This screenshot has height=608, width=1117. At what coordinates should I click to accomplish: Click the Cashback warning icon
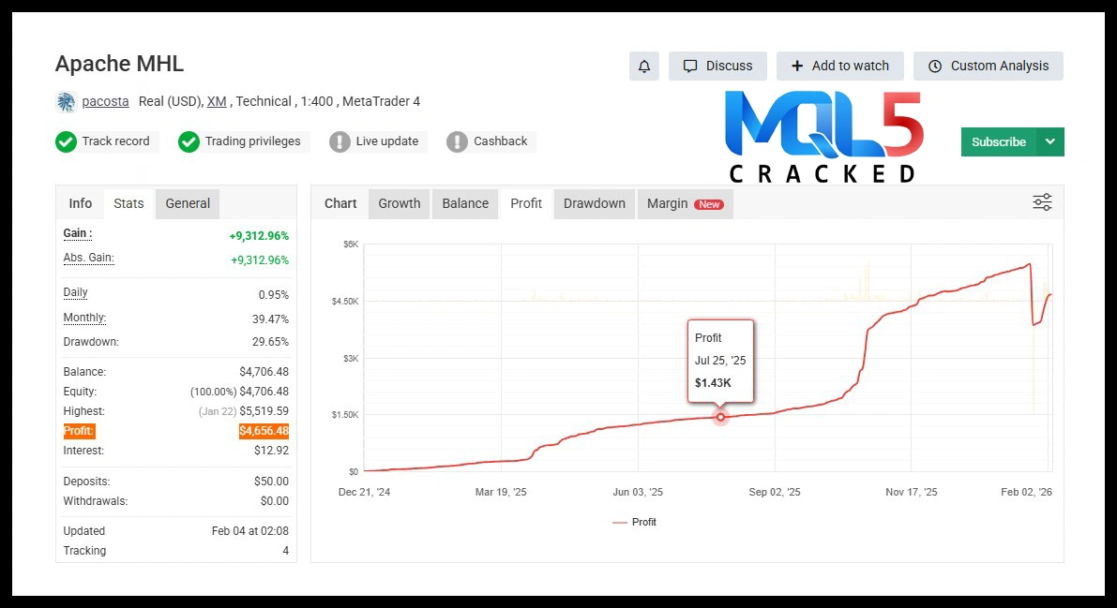point(457,141)
